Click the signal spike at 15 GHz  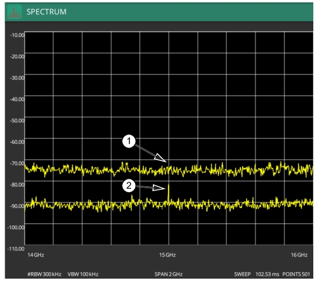tap(169, 194)
